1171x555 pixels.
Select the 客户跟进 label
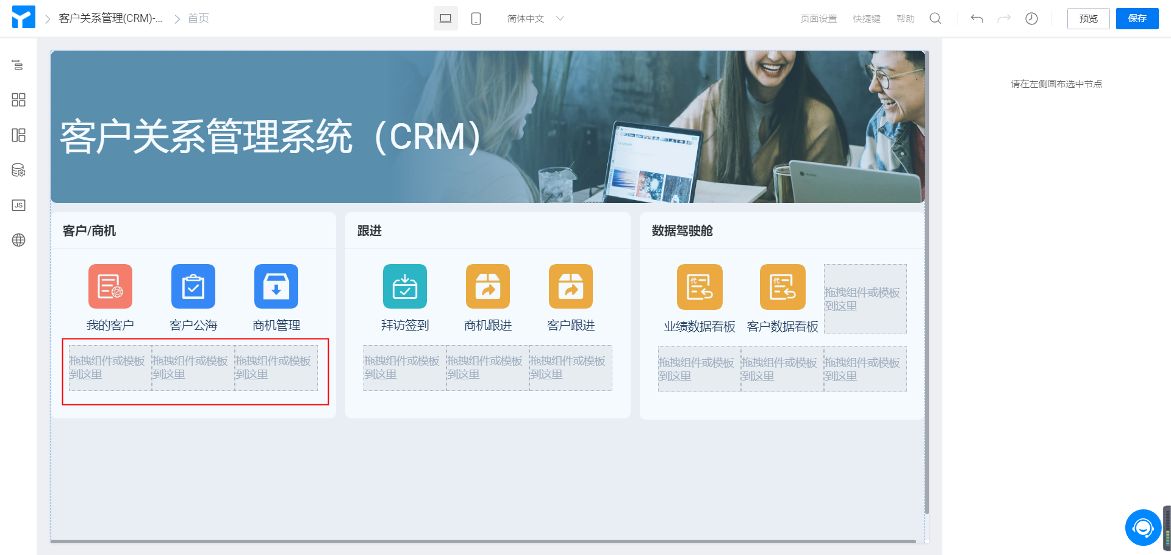coord(571,325)
